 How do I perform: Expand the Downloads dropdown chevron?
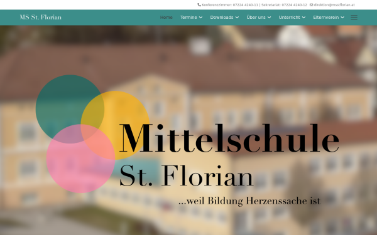pos(237,18)
